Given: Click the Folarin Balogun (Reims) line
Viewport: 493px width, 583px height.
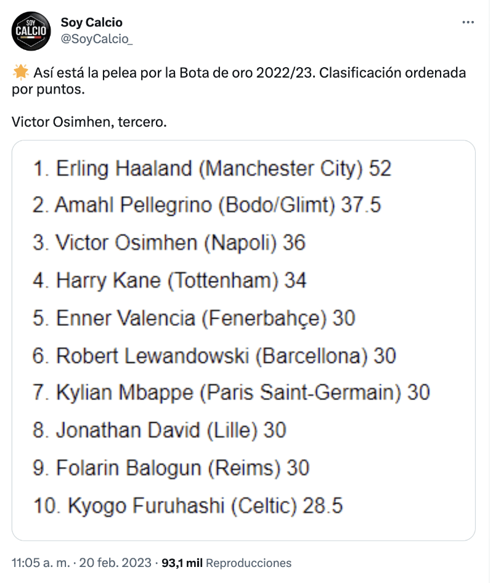Looking at the screenshot, I should point(171,468).
